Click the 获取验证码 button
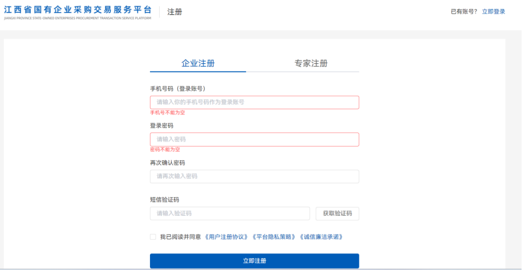Screen dimensions: 522x270 [x=337, y=213]
